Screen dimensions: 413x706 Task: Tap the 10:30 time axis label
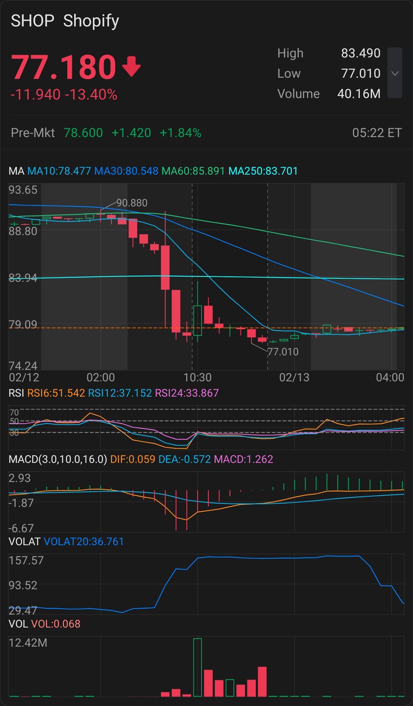197,378
